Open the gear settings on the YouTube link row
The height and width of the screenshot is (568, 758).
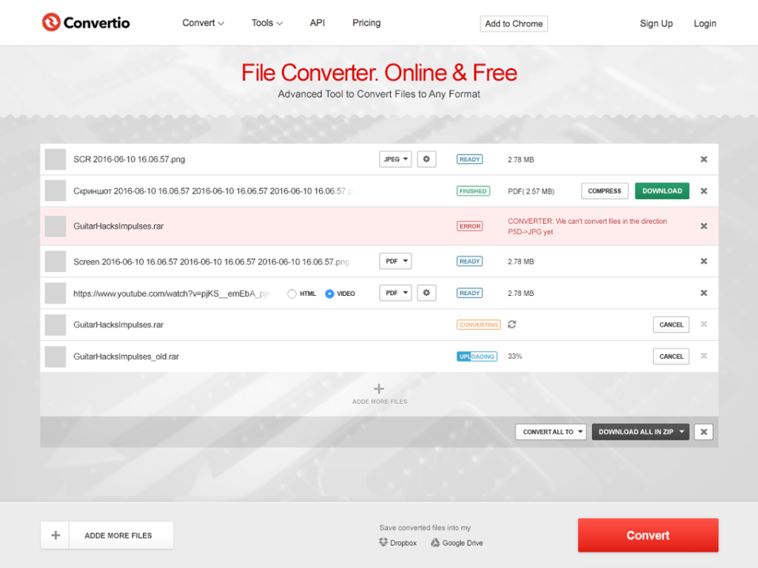pos(426,293)
